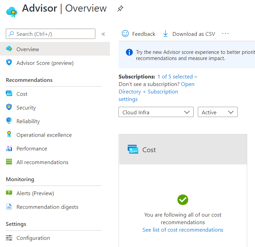Viewport: 255px width, 247px height.
Task: Click the Feedback button label
Action: coord(144,34)
